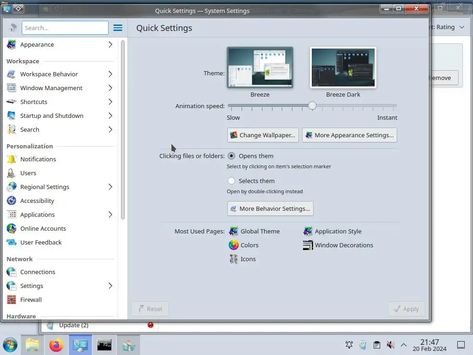Open Application Style page
The height and width of the screenshot is (355, 473).
[332, 231]
